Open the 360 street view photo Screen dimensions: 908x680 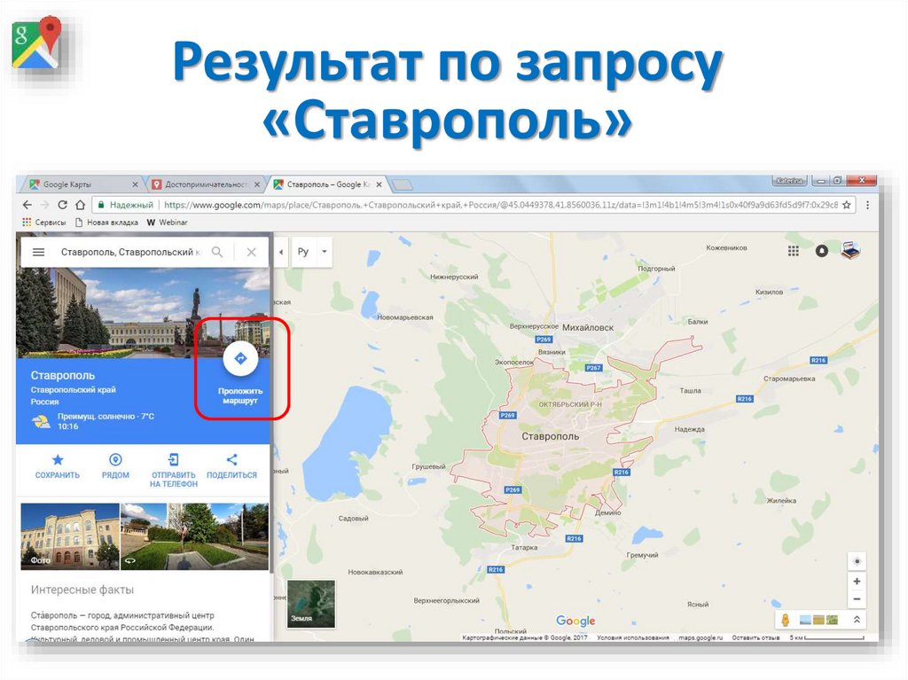pos(194,536)
